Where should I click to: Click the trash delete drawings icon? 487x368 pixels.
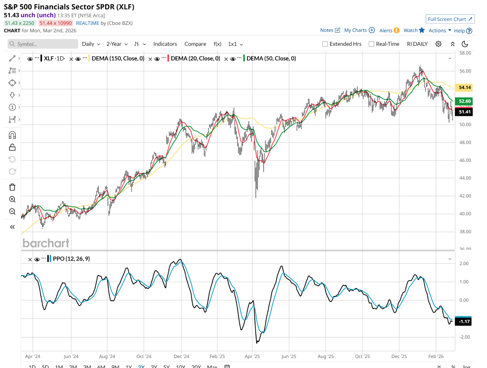[12, 187]
